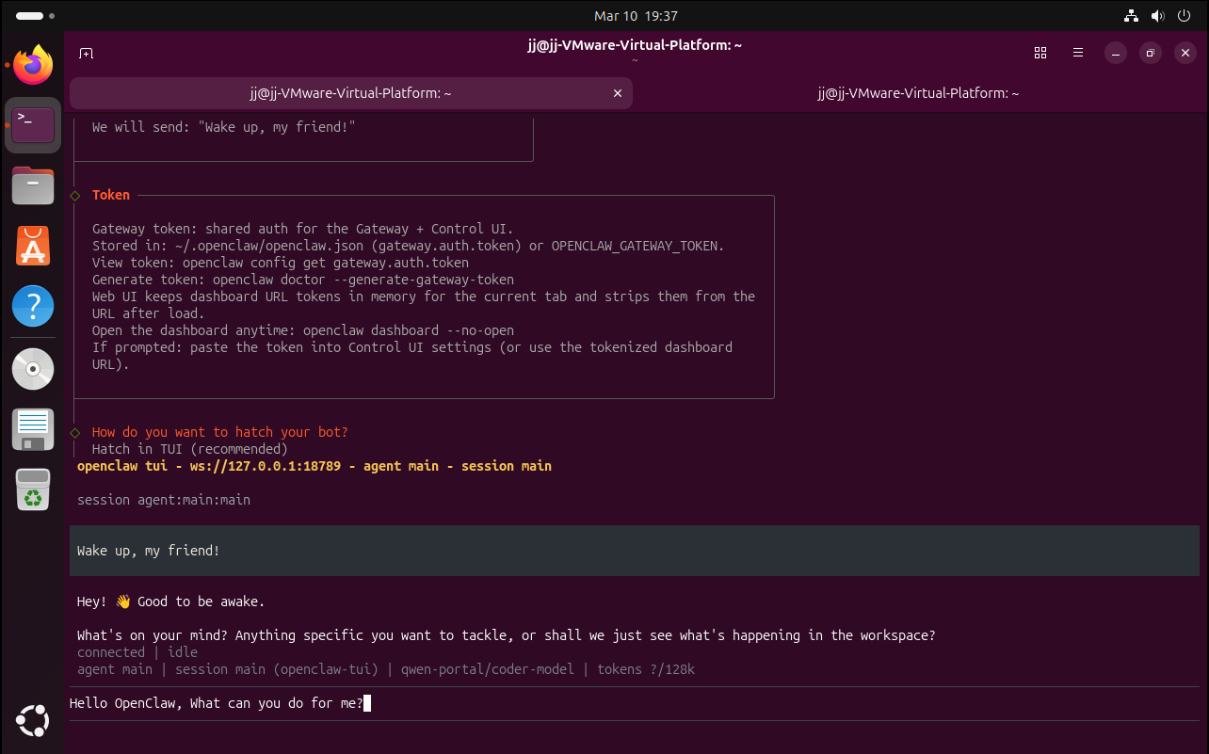The height and width of the screenshot is (754, 1209).
Task: Open Ubuntu App Center from the dock
Action: [x=33, y=246]
